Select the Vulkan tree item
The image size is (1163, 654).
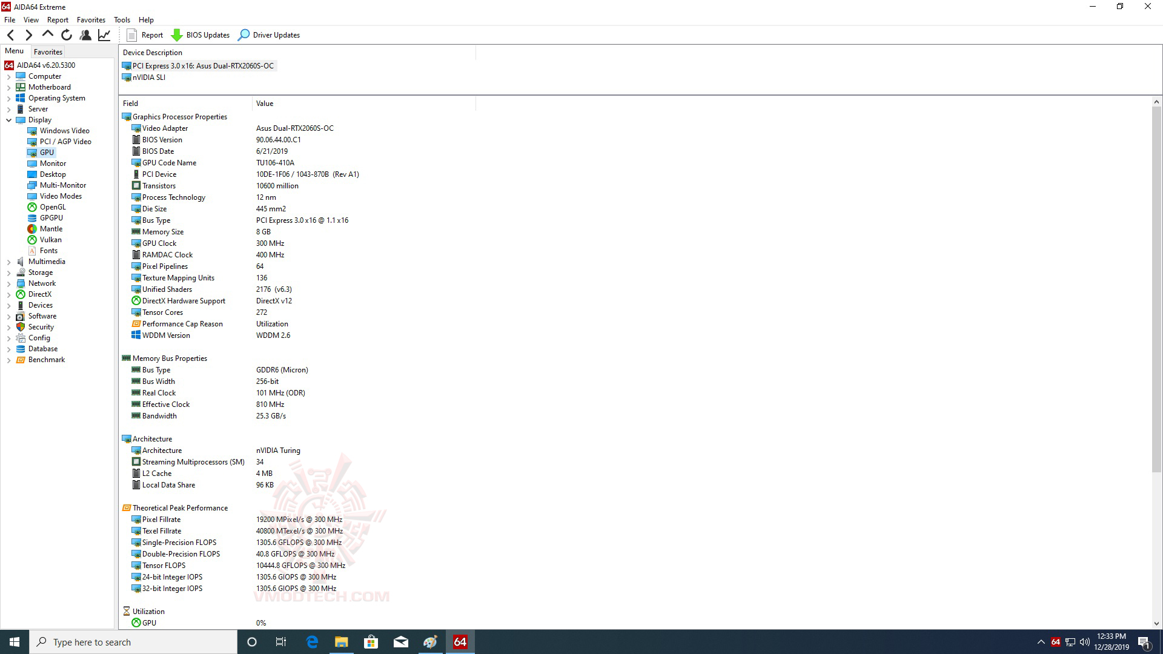tap(50, 240)
